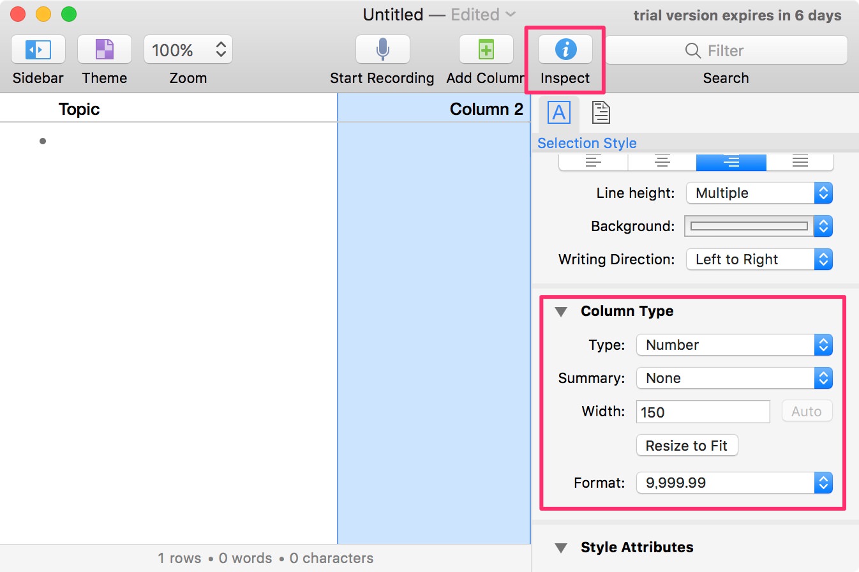The height and width of the screenshot is (572, 859).
Task: Select center text alignment
Action: point(662,162)
